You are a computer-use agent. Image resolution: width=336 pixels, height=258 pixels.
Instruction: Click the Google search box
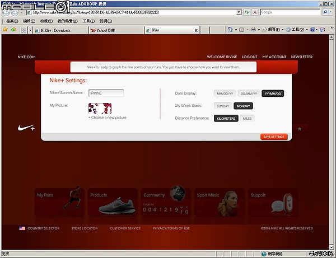pyautogui.click(x=290, y=12)
